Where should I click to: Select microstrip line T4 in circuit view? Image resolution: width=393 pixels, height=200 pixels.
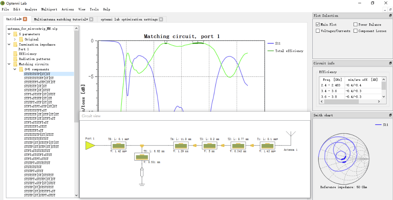point(181,145)
